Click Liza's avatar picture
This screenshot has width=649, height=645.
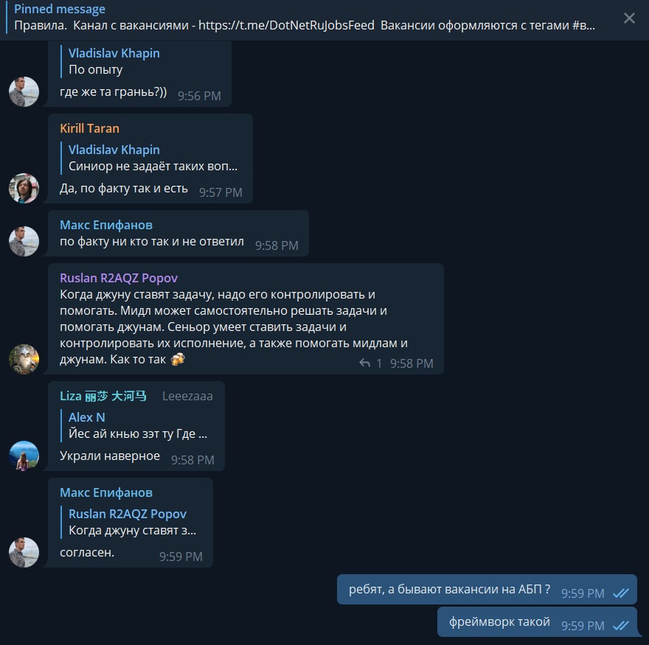24,456
